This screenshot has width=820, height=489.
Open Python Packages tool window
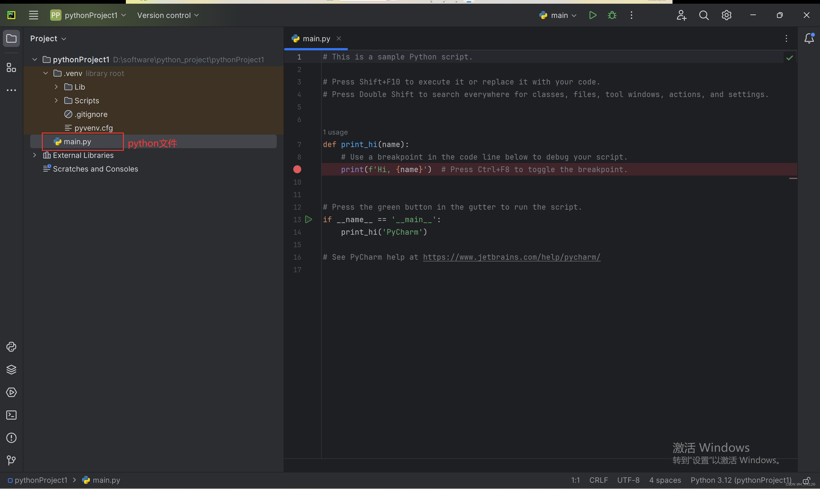click(11, 347)
